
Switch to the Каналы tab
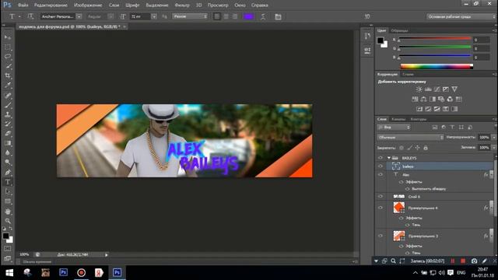click(398, 119)
